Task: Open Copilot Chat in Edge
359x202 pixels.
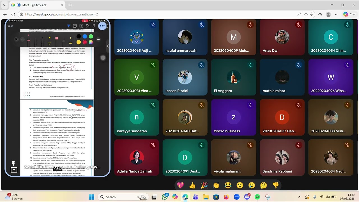Action: pos(349,14)
